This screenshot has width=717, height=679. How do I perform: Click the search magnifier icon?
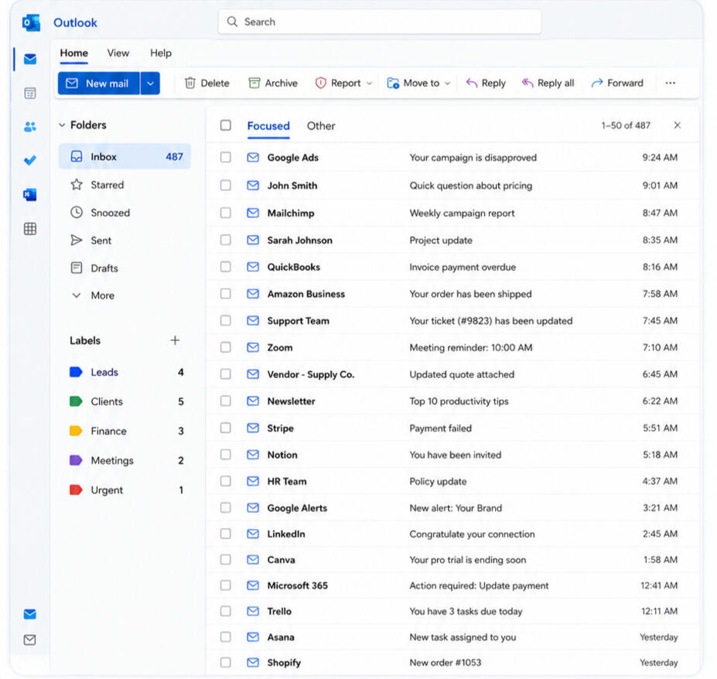point(232,22)
